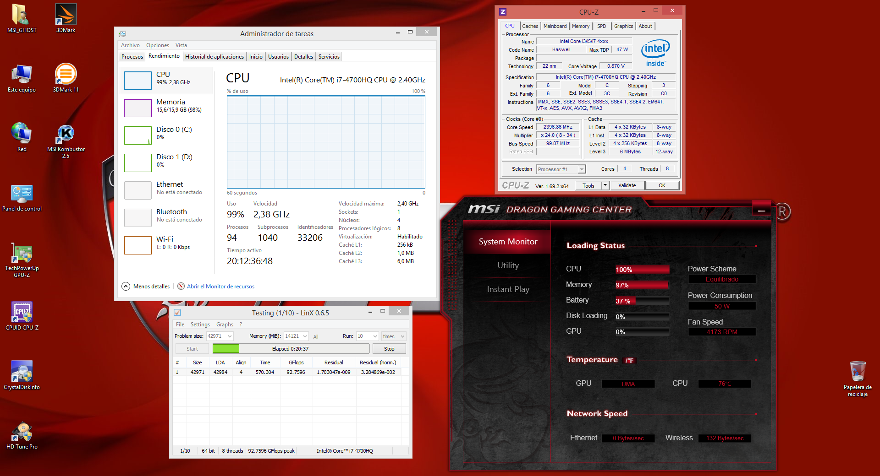
Task: Open Abrir el Monitor de recursos link
Action: tap(220, 287)
